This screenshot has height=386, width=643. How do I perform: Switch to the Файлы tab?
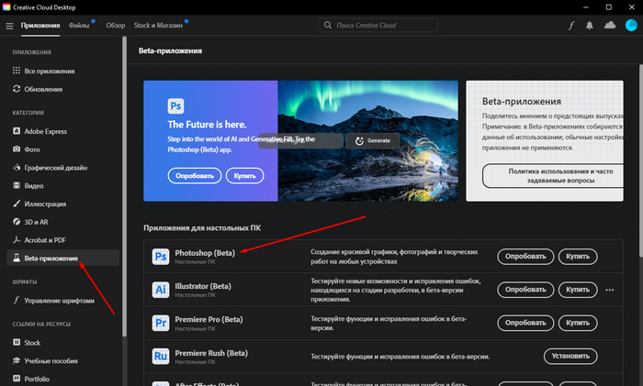(79, 26)
